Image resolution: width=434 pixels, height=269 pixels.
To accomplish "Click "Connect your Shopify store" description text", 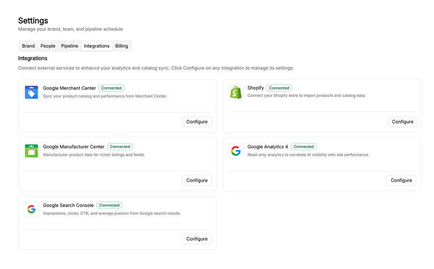I will tap(306, 96).
